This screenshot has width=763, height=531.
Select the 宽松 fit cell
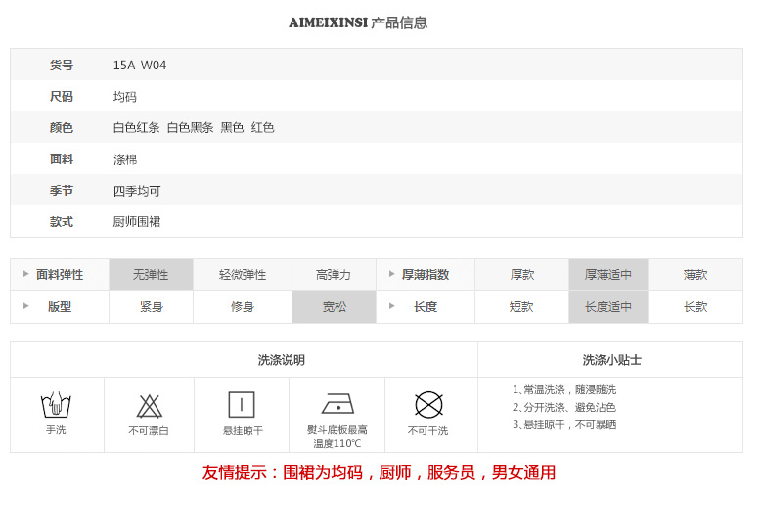[334, 307]
